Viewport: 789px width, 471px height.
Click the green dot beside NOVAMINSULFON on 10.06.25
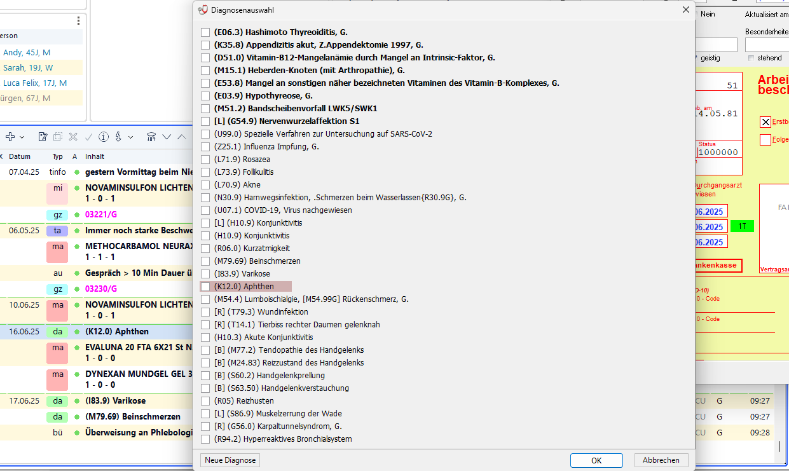(x=77, y=305)
